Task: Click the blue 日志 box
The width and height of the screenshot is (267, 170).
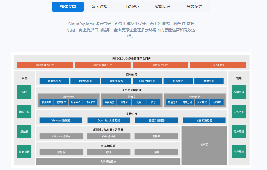Action: (x=154, y=102)
